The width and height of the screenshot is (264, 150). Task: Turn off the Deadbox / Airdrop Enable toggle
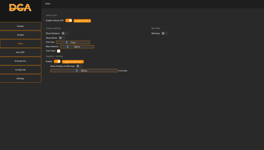pos(57,61)
